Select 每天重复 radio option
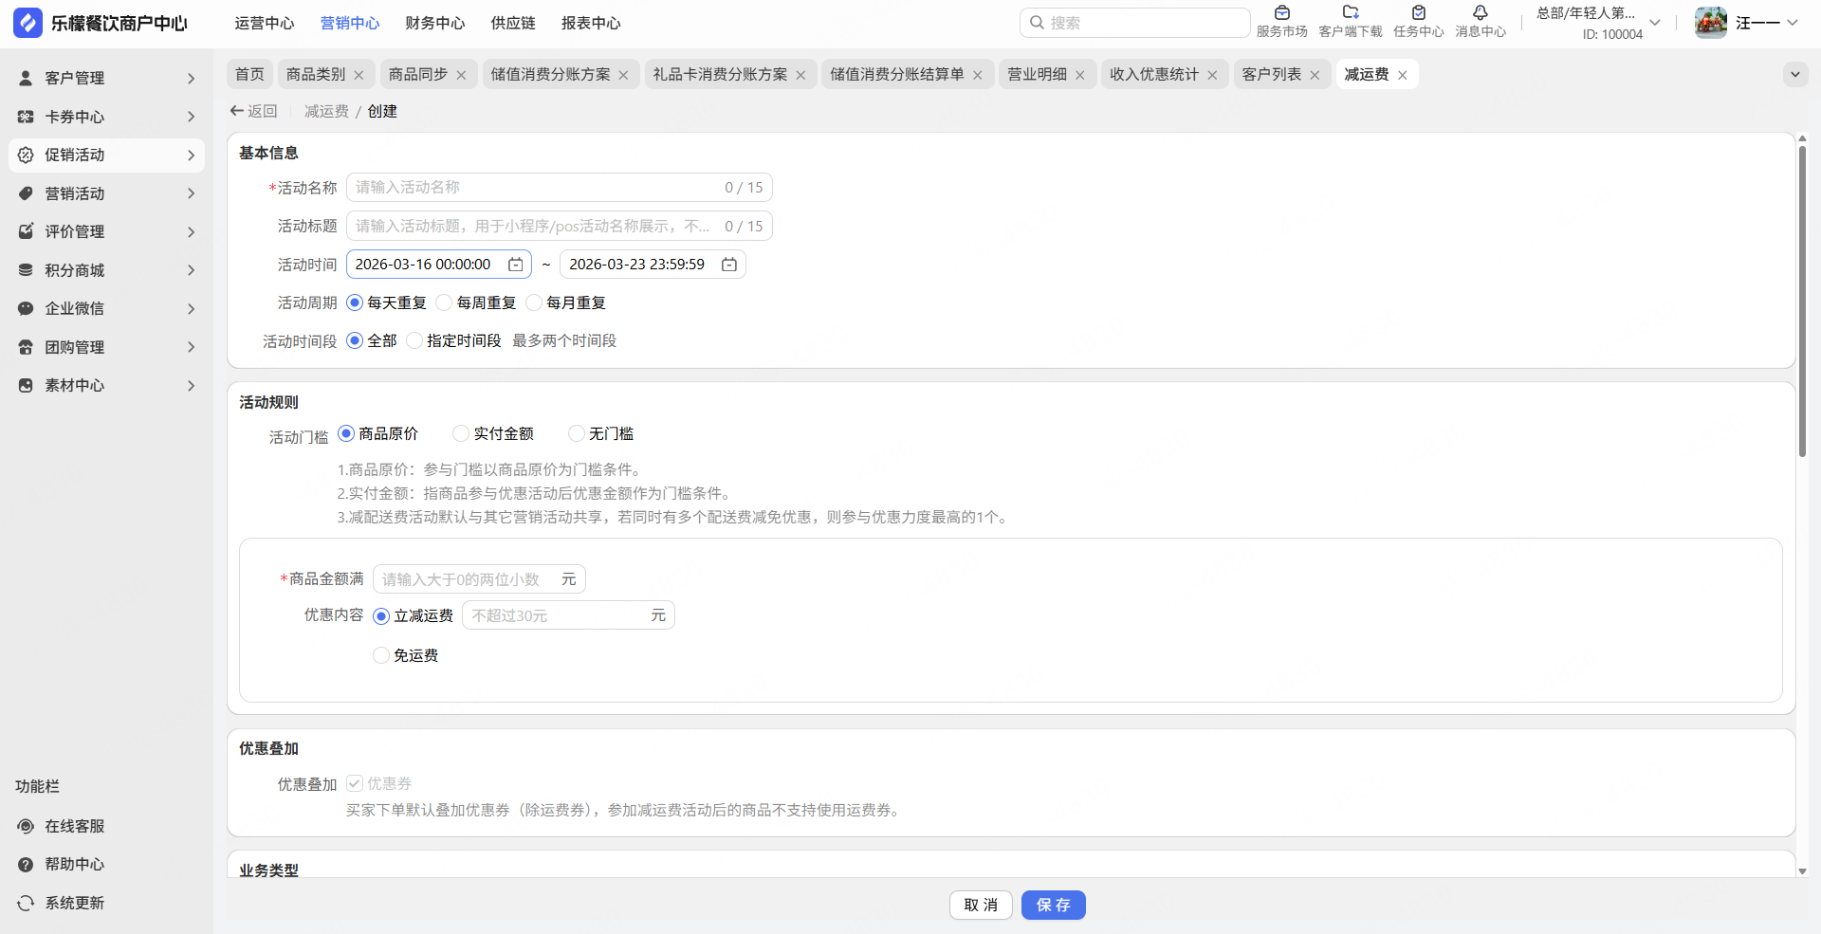The image size is (1821, 934). 355,302
